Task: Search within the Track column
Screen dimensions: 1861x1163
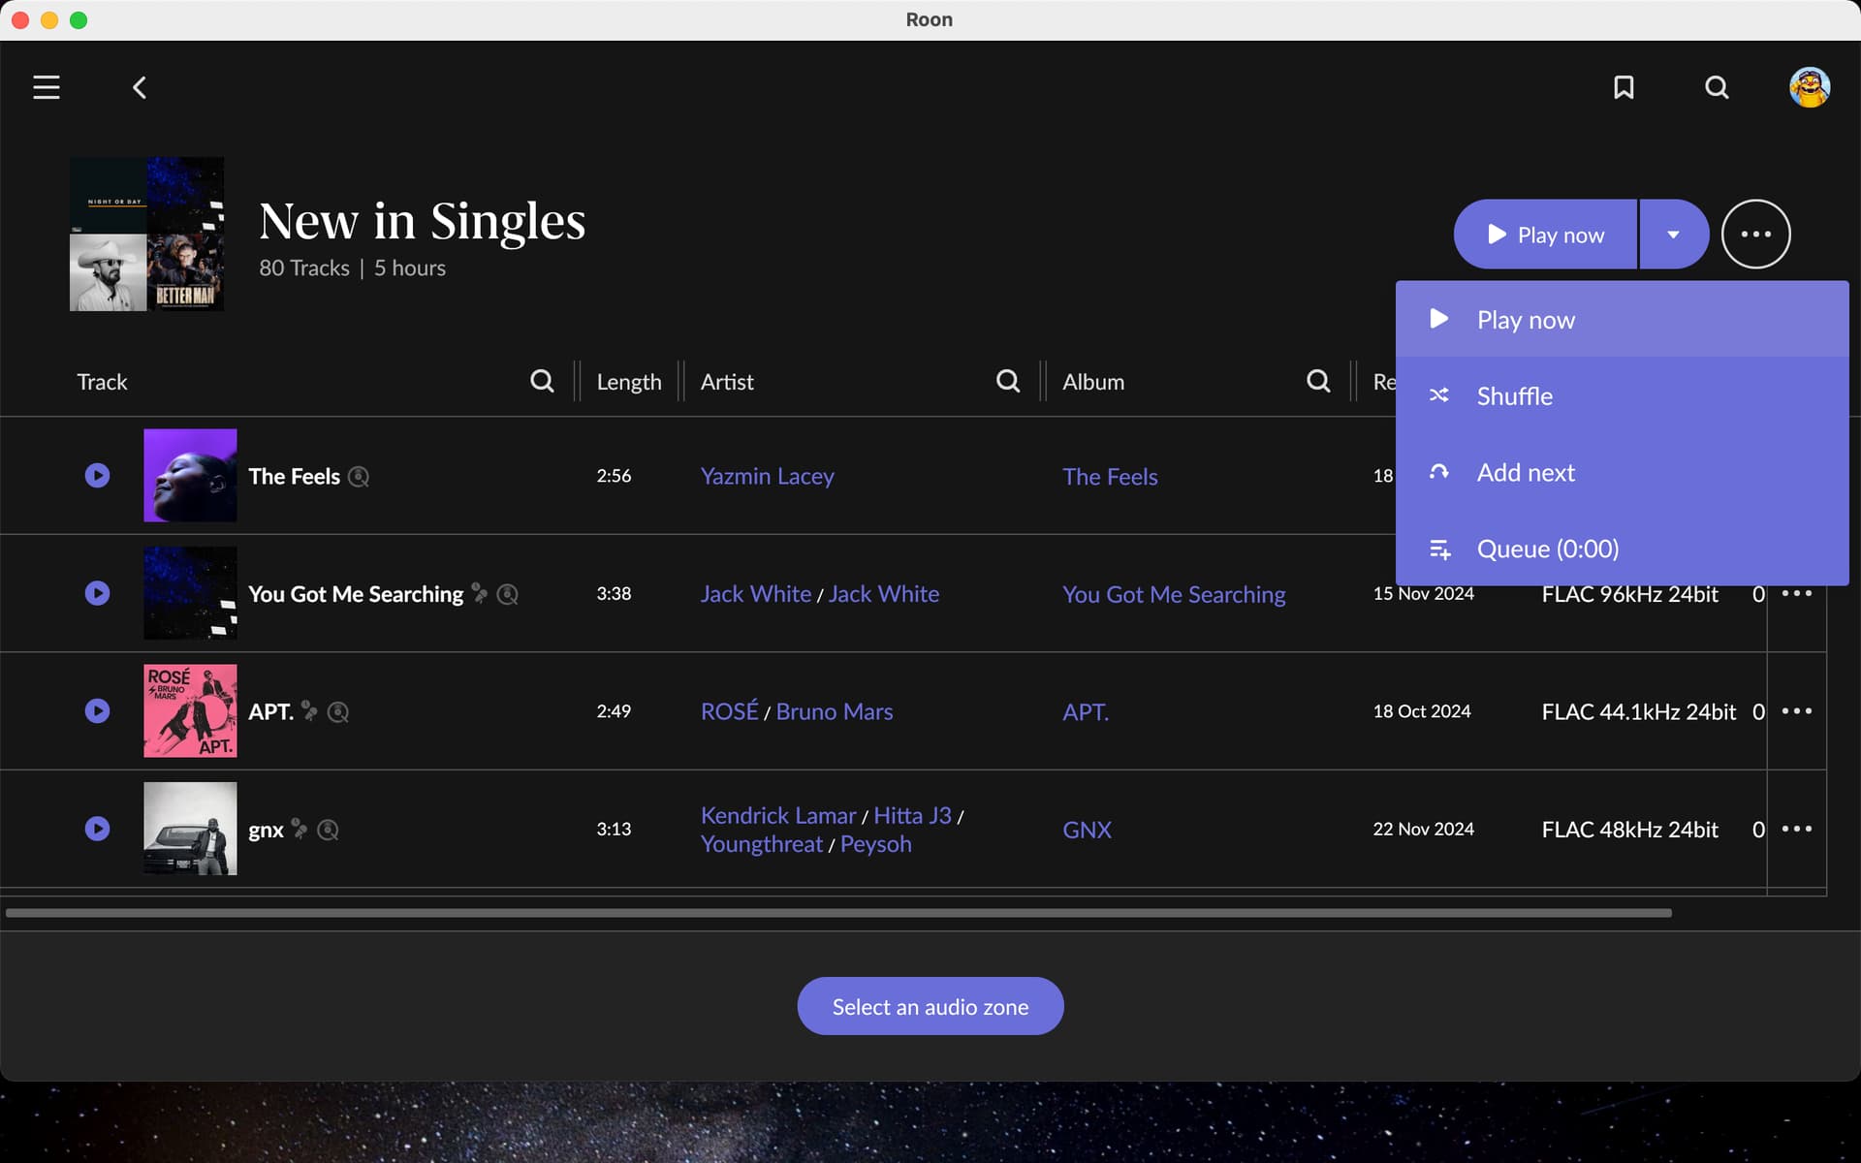Action: click(x=542, y=381)
